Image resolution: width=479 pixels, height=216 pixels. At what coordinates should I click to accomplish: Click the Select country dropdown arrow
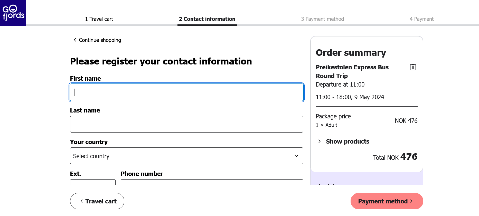click(296, 156)
